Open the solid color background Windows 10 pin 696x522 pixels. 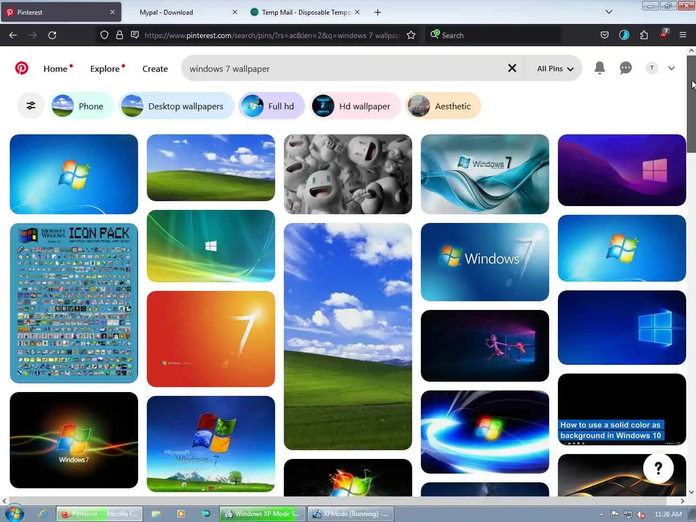(622, 409)
